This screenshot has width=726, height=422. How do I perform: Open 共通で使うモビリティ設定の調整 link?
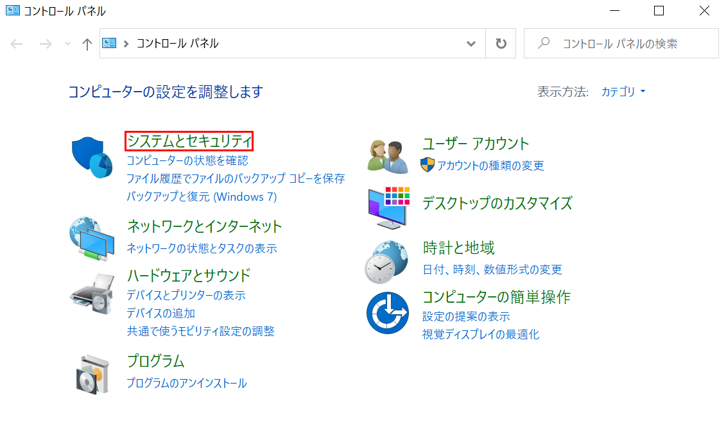(201, 332)
